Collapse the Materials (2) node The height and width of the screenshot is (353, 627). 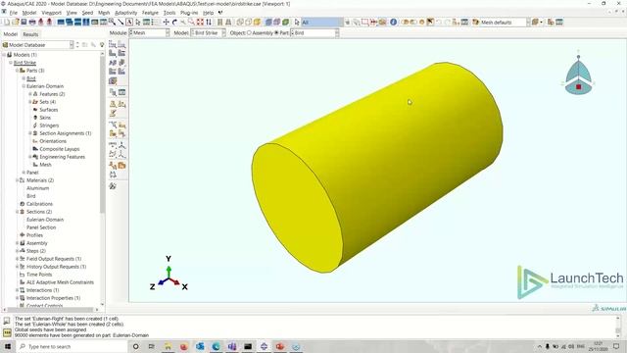[18, 180]
